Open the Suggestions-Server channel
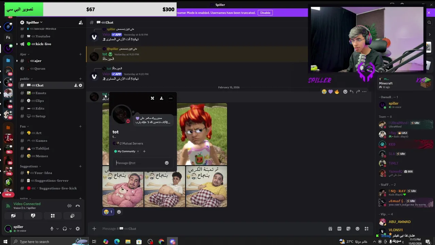The height and width of the screenshot is (245, 435). [x=51, y=181]
